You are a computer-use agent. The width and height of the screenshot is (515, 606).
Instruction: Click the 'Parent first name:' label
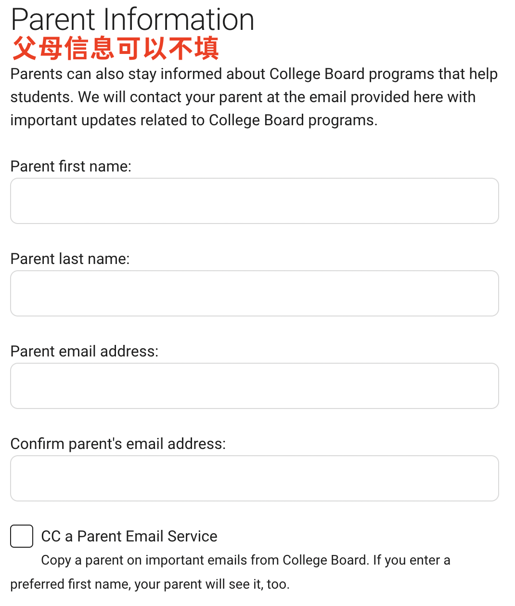pos(71,166)
